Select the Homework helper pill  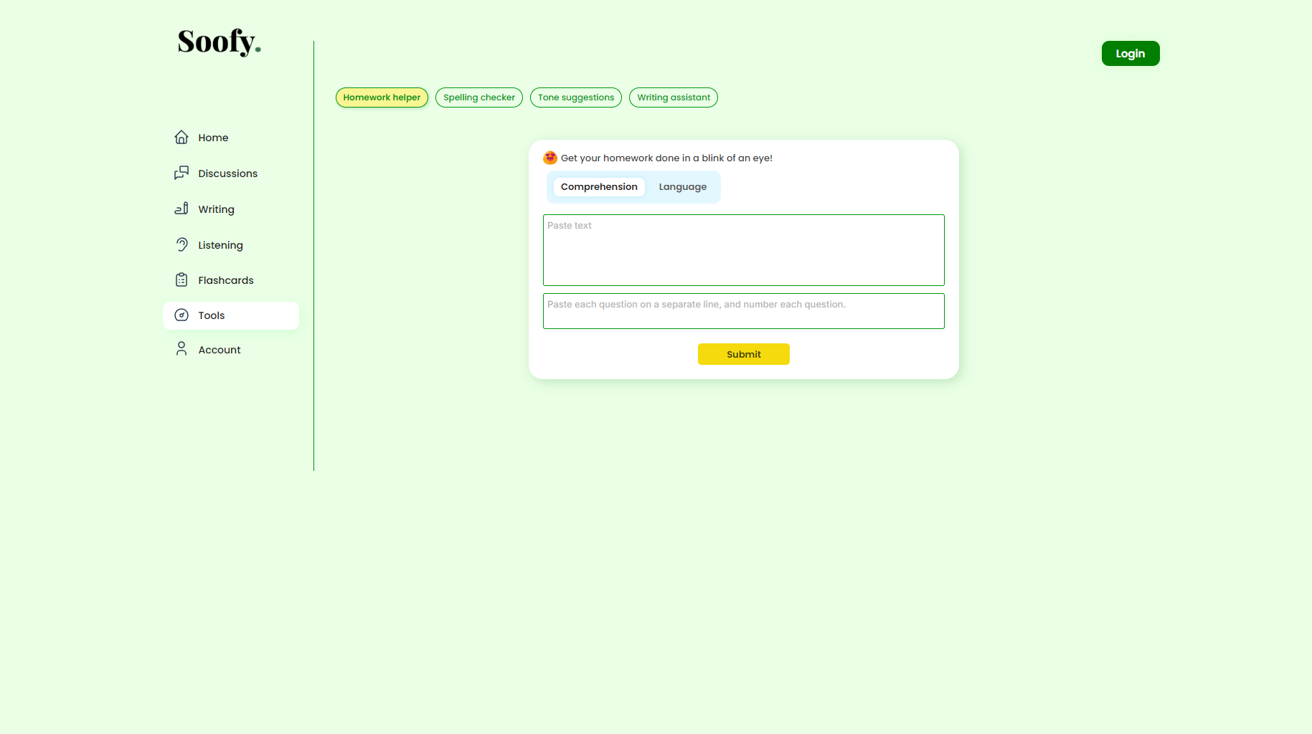coord(382,97)
